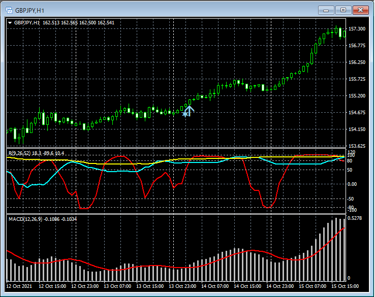The image size is (375, 297).
Task: Maximize the GBPJPY,H1 chart window
Action: click(343, 10)
